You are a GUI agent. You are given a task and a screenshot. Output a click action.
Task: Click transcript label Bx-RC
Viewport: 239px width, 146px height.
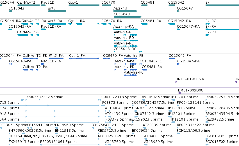pos(211,21)
